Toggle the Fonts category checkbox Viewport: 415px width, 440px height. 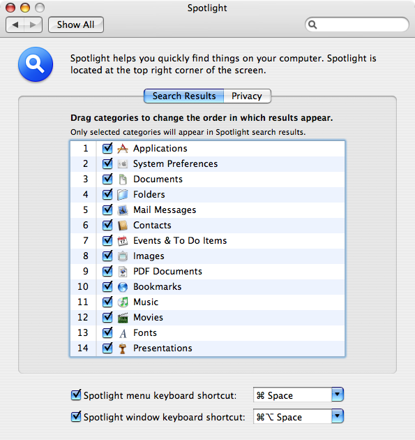(x=107, y=332)
